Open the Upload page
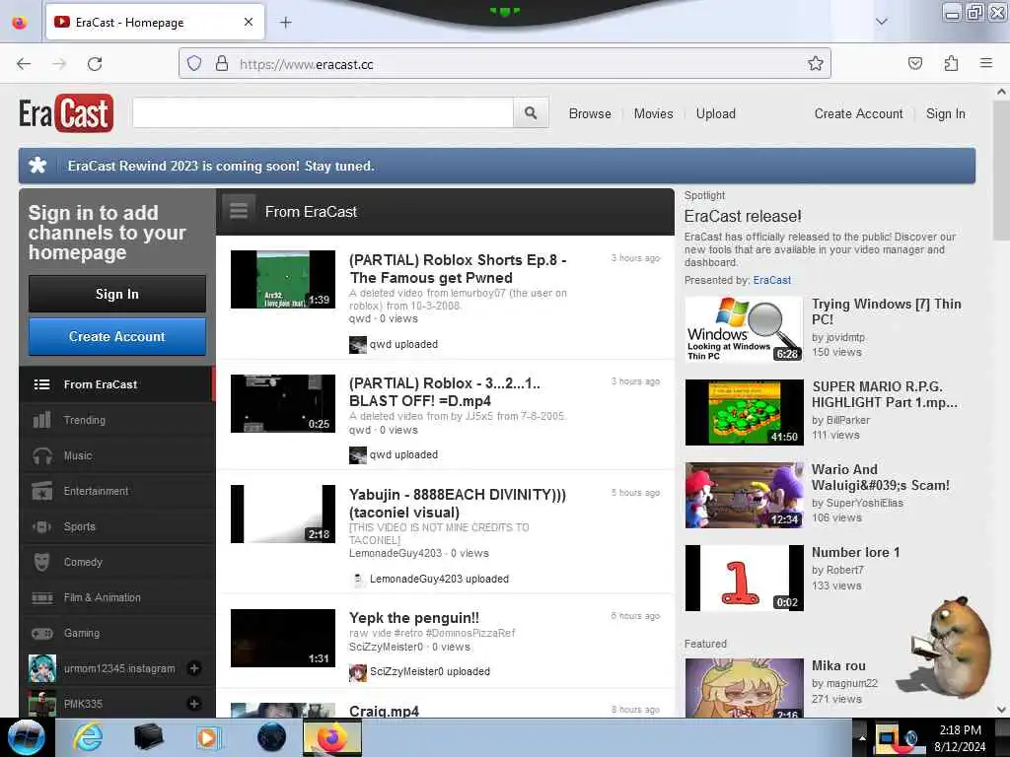1010x757 pixels. click(x=715, y=114)
